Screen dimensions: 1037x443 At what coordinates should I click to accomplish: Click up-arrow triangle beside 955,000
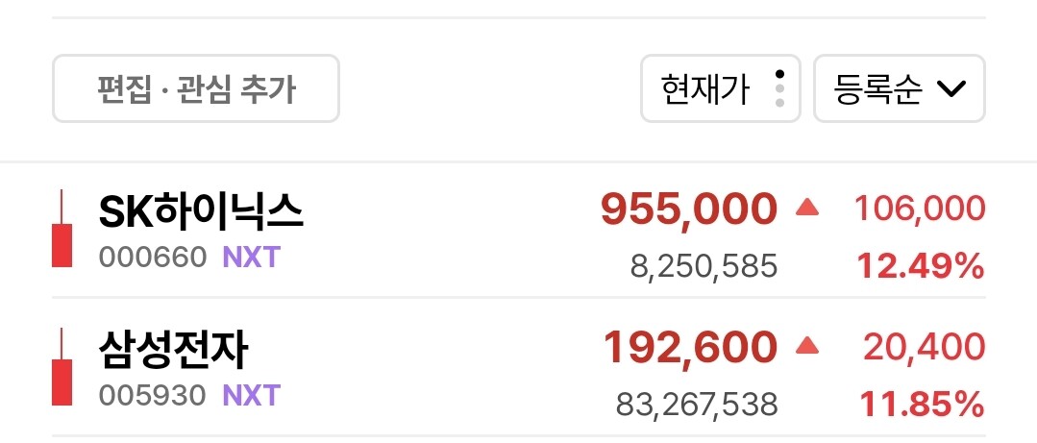807,207
